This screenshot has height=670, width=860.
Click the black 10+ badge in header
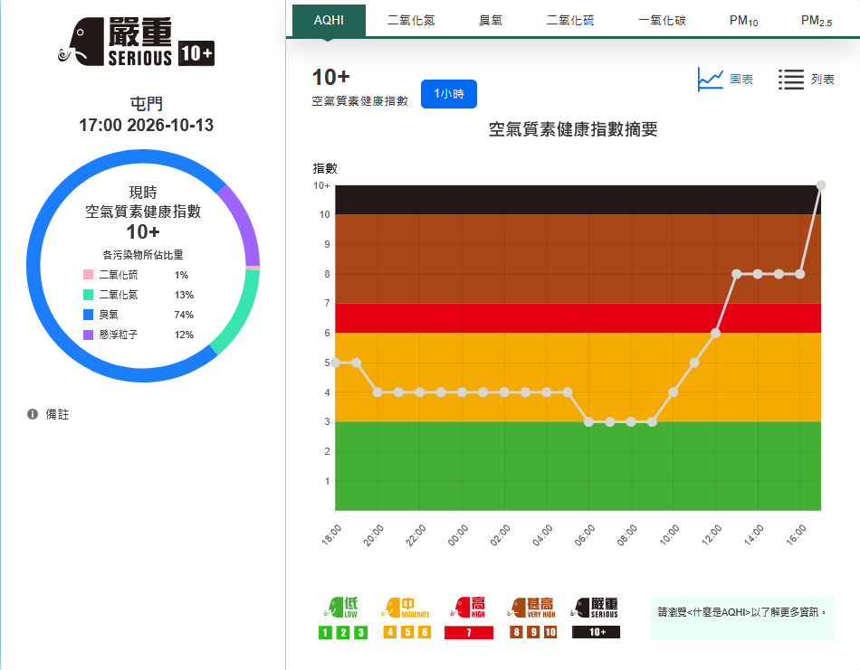(x=196, y=53)
